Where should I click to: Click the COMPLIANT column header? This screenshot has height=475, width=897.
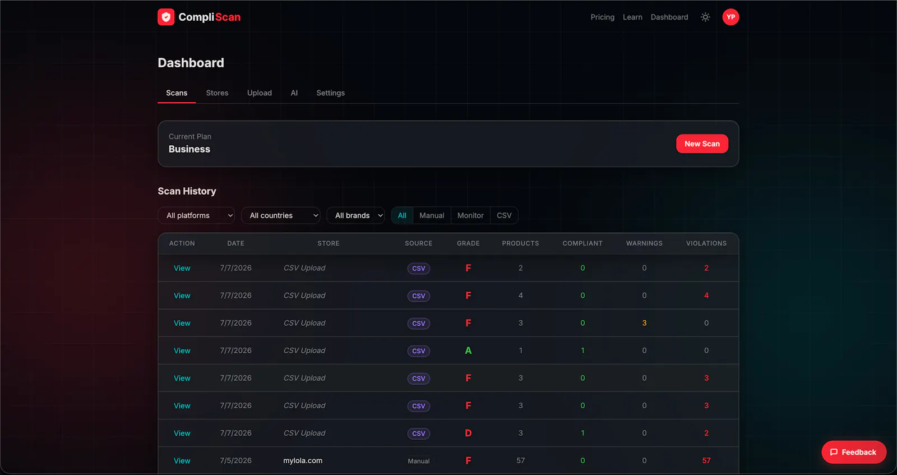pyautogui.click(x=582, y=243)
